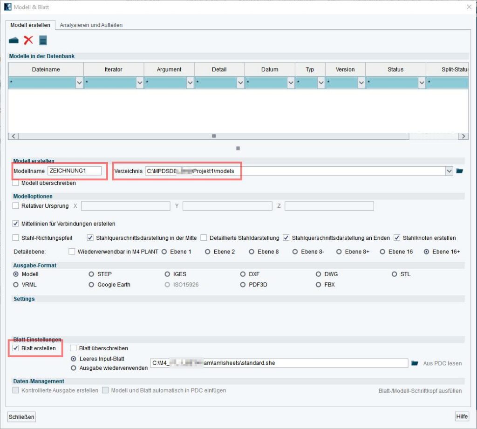The image size is (477, 429).
Task: Choose FBX output format
Action: click(x=318, y=285)
